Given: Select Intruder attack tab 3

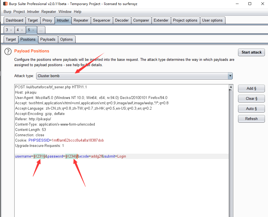Looking at the screenshot, I should (7, 30).
